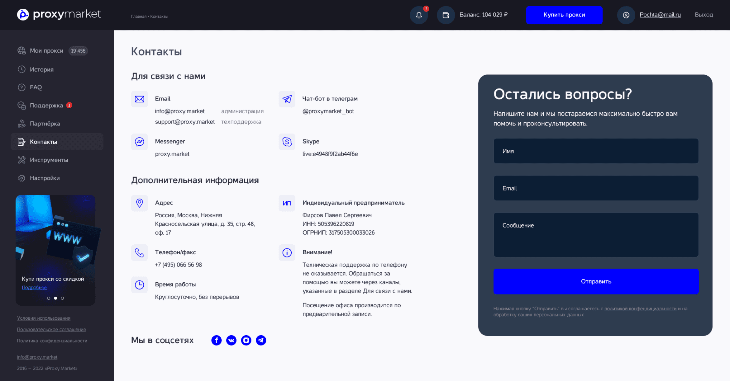This screenshot has height=381, width=730.
Task: Follow the Подробнее link in the promo banner
Action: [x=34, y=288]
